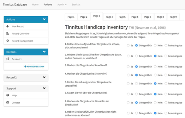Image resolution: width=185 pixels, height=118 pixels.
Task: Select Ja for question 1
Action: click(x=128, y=46)
